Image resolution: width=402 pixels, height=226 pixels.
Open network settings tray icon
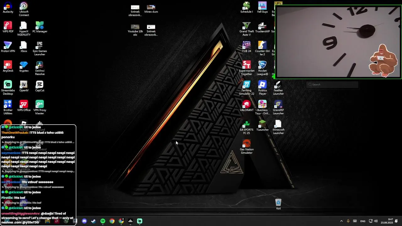371,221
